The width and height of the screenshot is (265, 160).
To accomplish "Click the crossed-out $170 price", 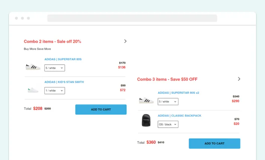I will [x=122, y=63].
